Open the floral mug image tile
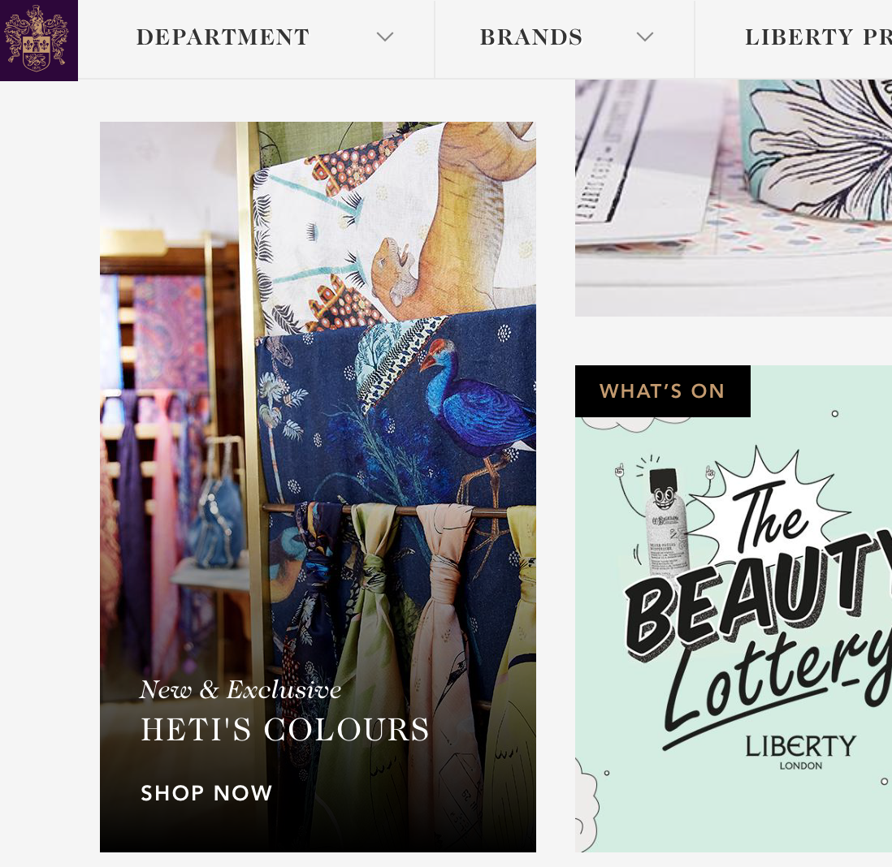The width and height of the screenshot is (892, 867). click(x=734, y=198)
